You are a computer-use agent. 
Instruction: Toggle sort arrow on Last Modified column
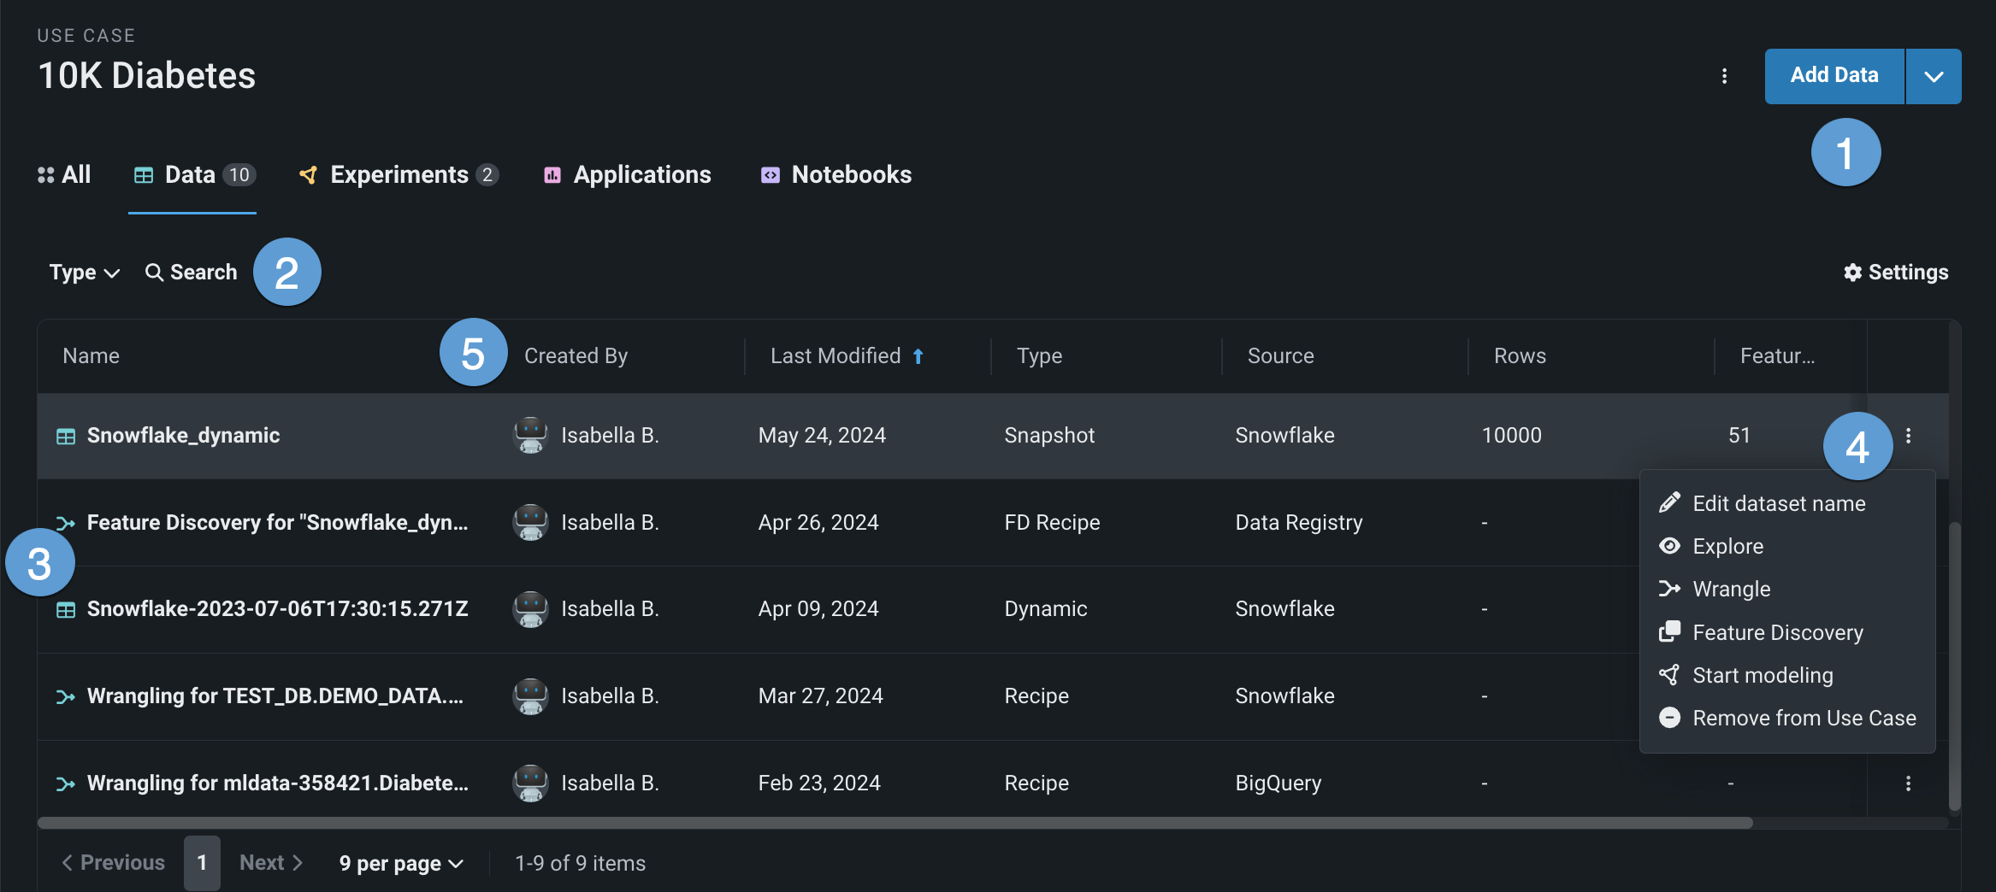(x=918, y=356)
